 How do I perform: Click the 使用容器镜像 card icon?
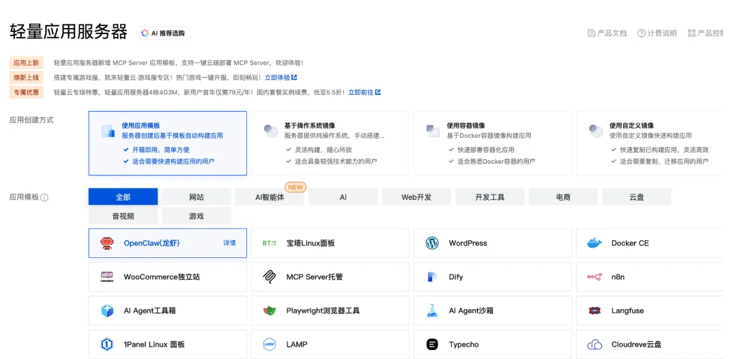433,130
